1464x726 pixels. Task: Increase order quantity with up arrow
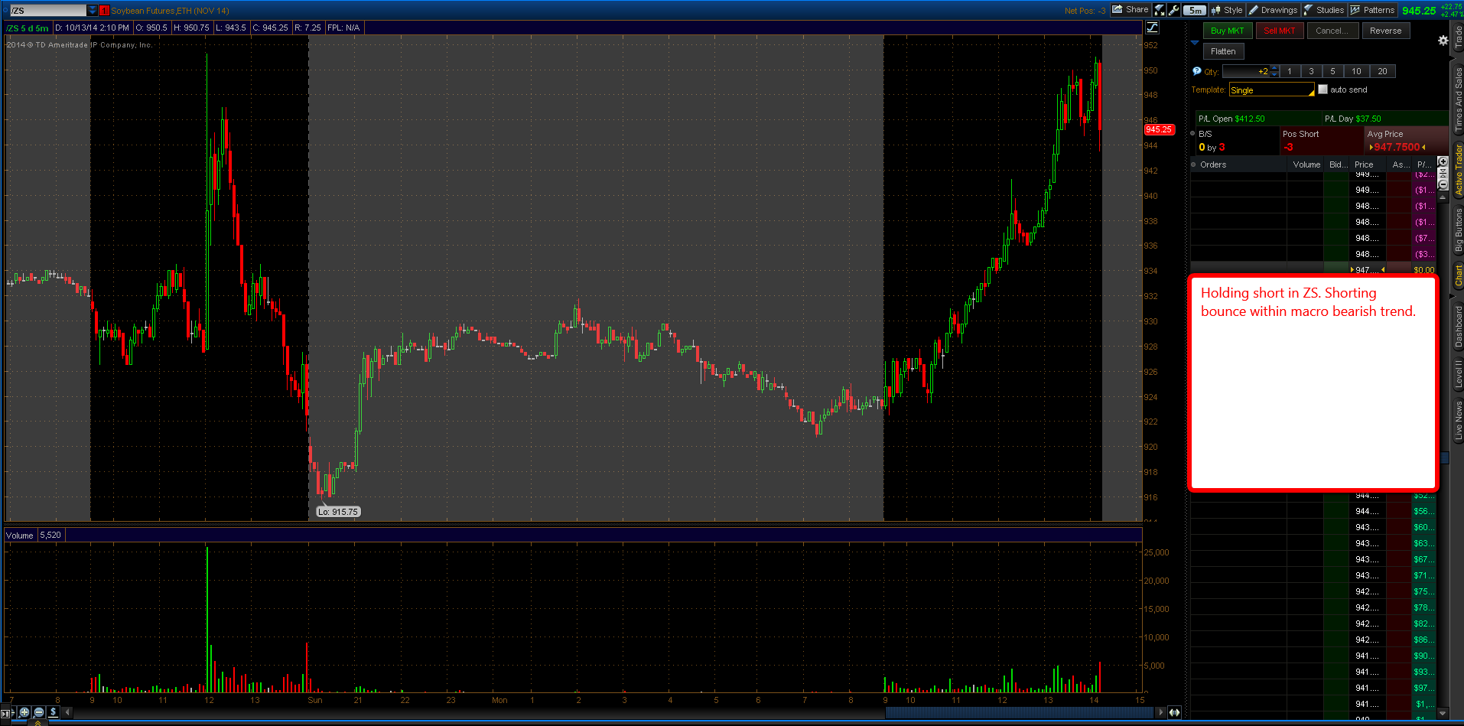[1274, 69]
